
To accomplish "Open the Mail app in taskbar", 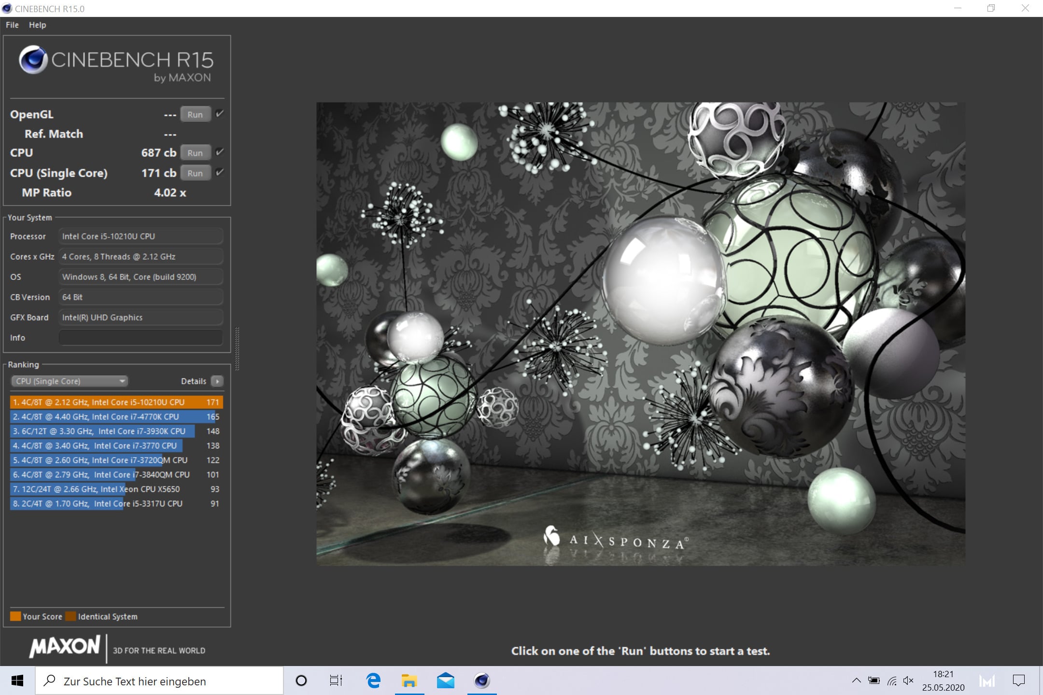I will pos(445,681).
